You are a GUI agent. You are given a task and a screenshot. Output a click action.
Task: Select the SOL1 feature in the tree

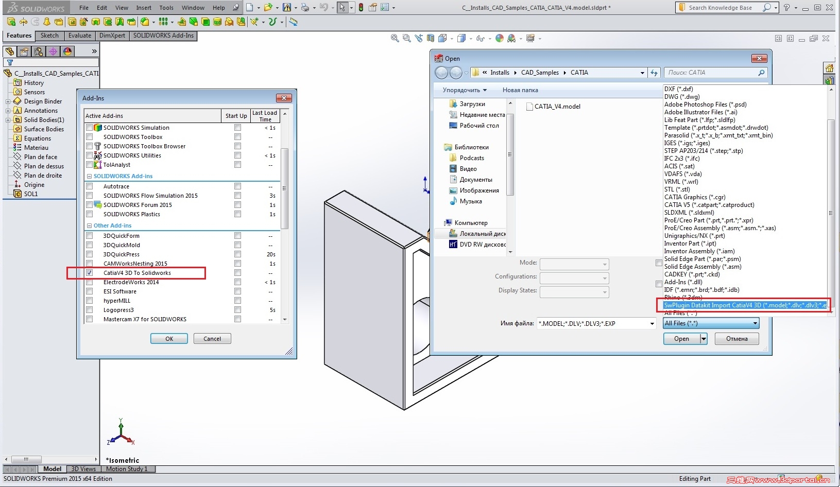tap(31, 194)
